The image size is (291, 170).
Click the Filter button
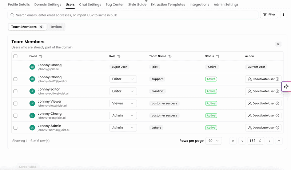click(x=269, y=15)
